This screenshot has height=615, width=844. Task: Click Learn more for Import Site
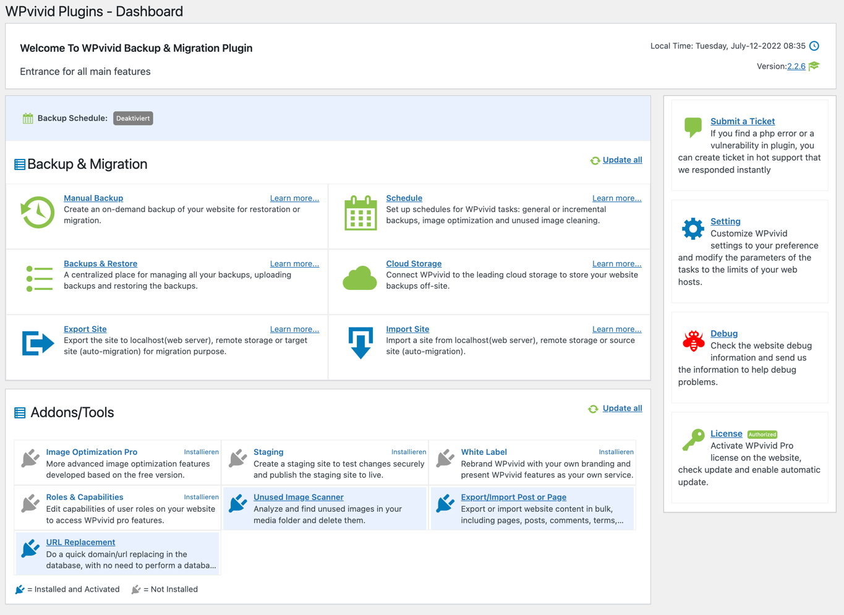point(616,329)
